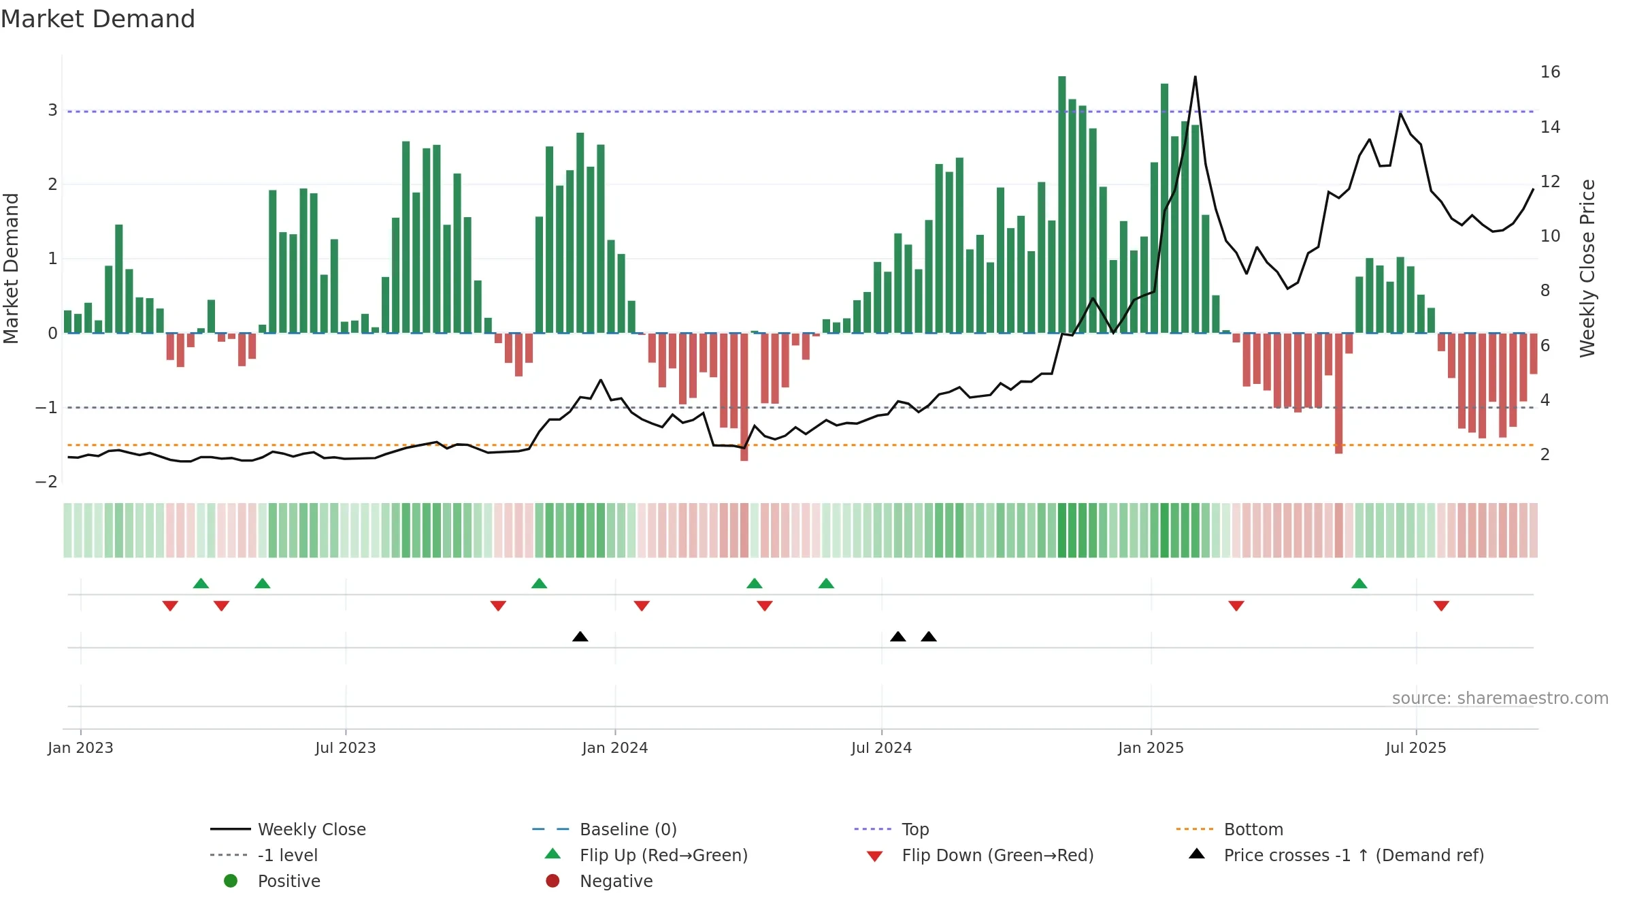1633x919 pixels.
Task: Toggle the -1 level legend entry
Action: (264, 855)
